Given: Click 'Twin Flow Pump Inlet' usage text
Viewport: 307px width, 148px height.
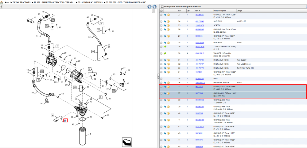Looking at the screenshot, I should tap(246, 68).
